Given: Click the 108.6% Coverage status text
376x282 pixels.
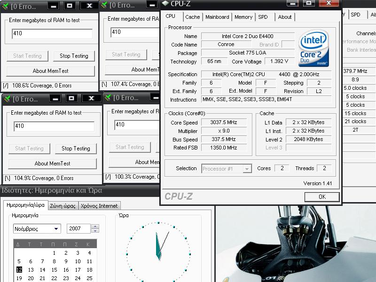Looking at the screenshot, I should pos(42,86).
